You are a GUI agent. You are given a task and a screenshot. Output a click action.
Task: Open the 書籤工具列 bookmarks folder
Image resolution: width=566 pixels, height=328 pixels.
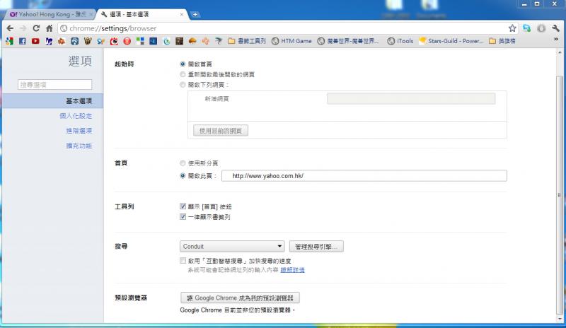coord(247,41)
